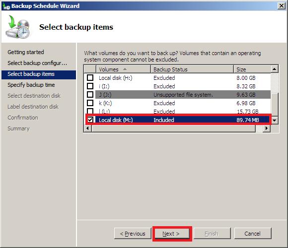Click the backup disk and clock icon

pyautogui.click(x=18, y=27)
